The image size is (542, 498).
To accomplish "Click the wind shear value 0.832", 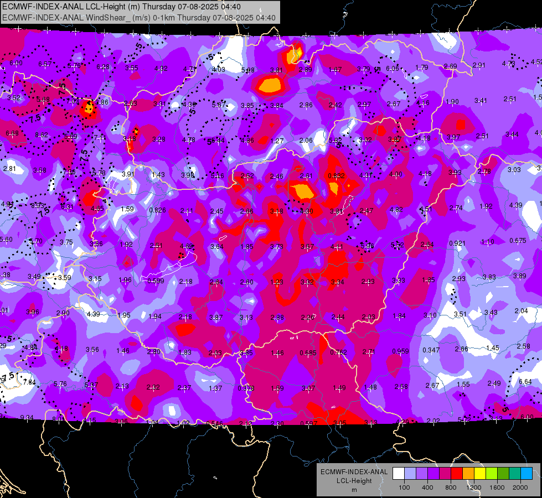I will pyautogui.click(x=336, y=175).
